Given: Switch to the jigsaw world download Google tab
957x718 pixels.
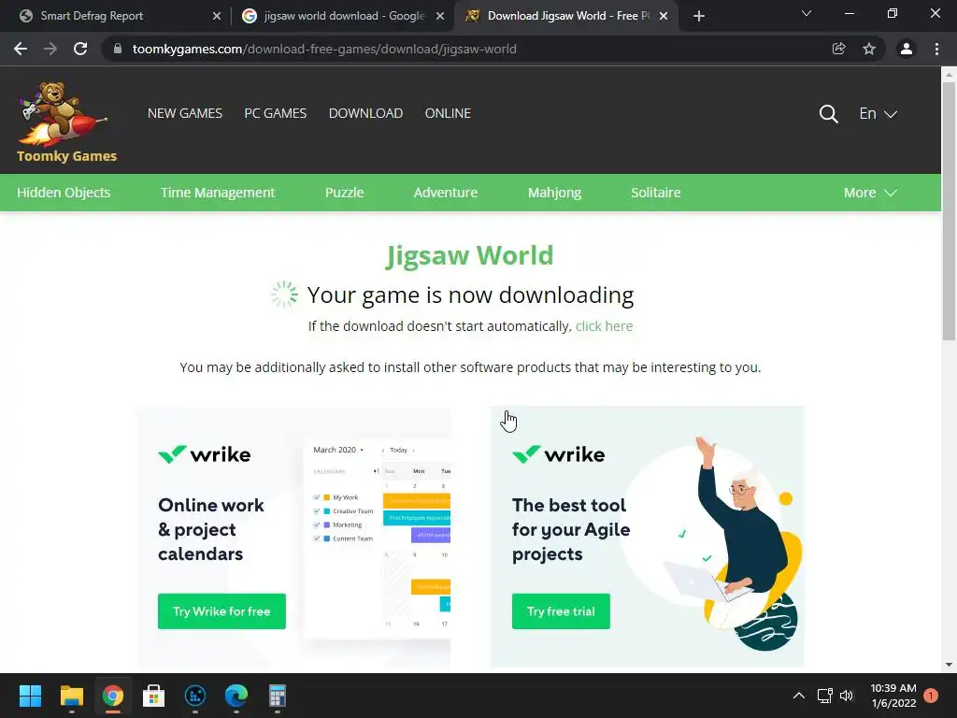Looking at the screenshot, I should (342, 16).
